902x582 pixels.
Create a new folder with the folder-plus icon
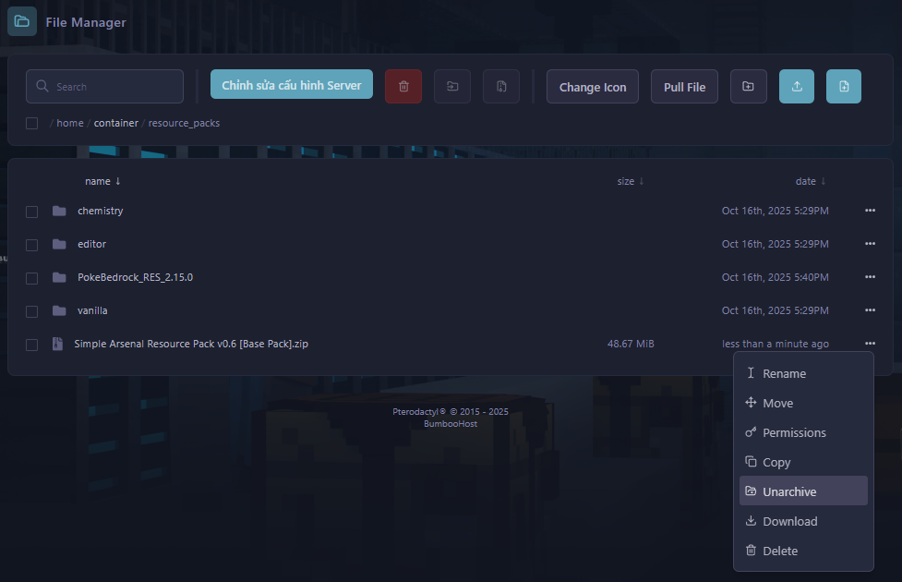748,87
